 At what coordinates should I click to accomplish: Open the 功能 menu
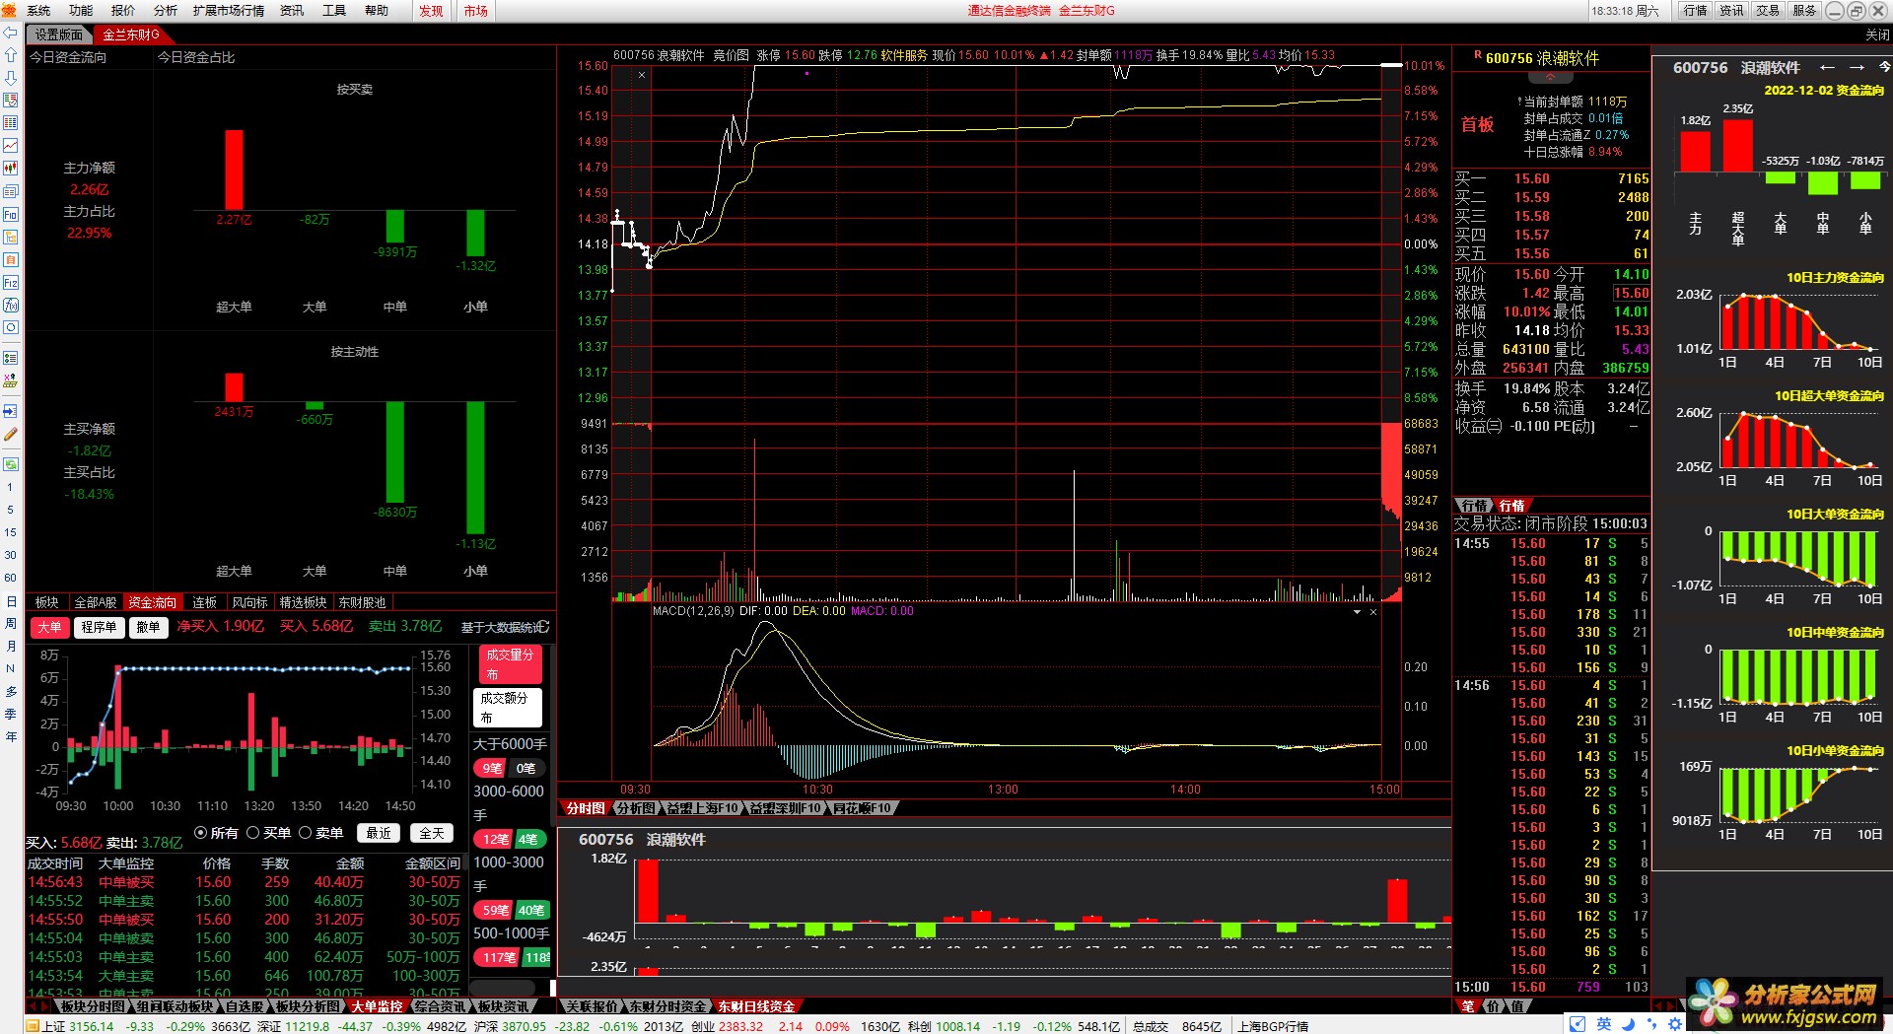click(x=81, y=11)
